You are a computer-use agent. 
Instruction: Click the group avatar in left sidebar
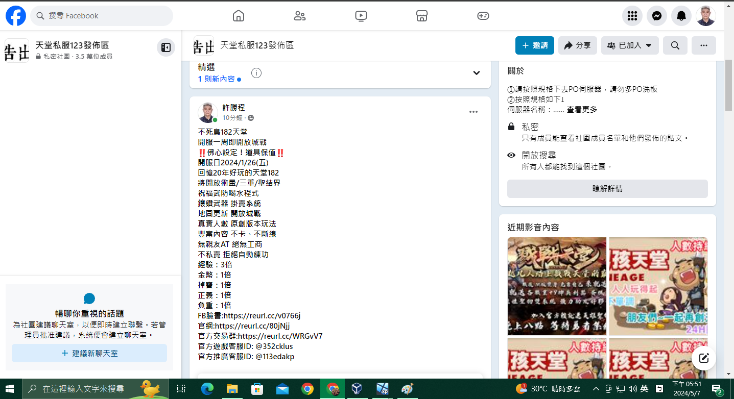[17, 51]
